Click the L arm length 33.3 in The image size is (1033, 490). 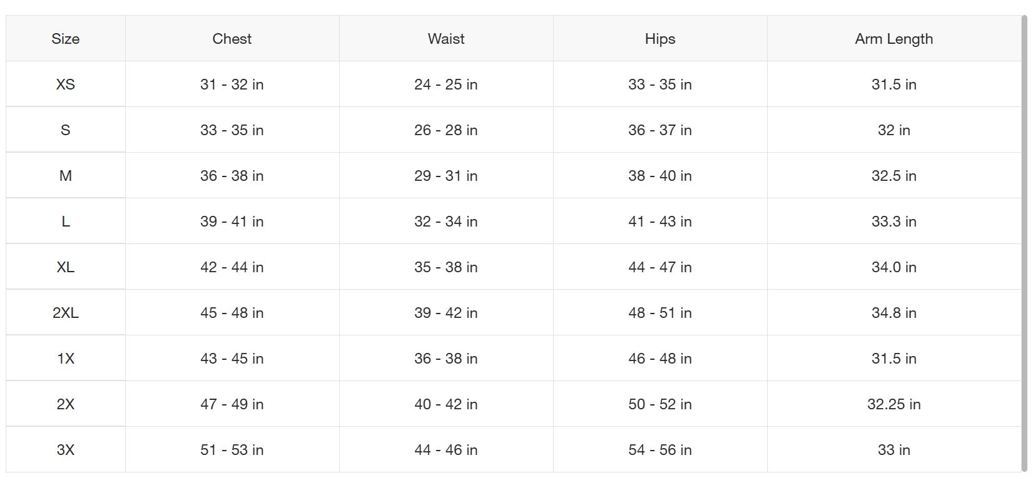point(894,222)
